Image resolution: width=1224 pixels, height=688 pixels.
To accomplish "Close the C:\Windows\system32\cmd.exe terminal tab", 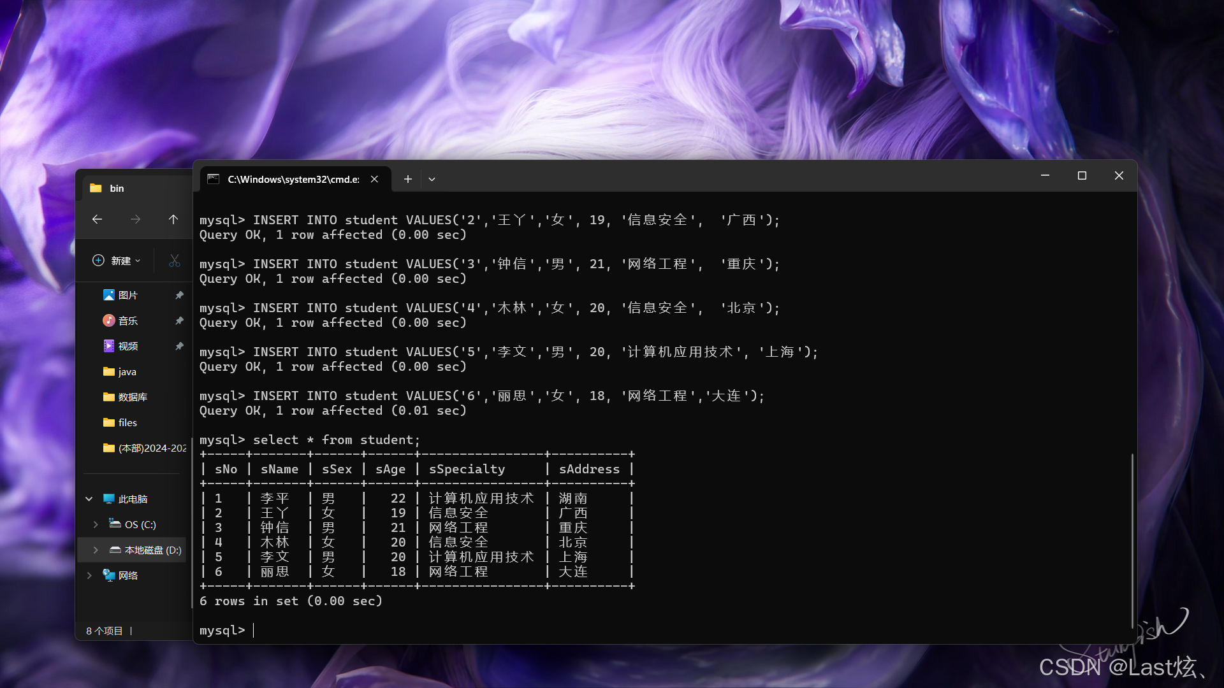I will click(375, 179).
